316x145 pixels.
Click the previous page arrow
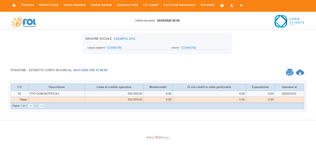click(35, 106)
